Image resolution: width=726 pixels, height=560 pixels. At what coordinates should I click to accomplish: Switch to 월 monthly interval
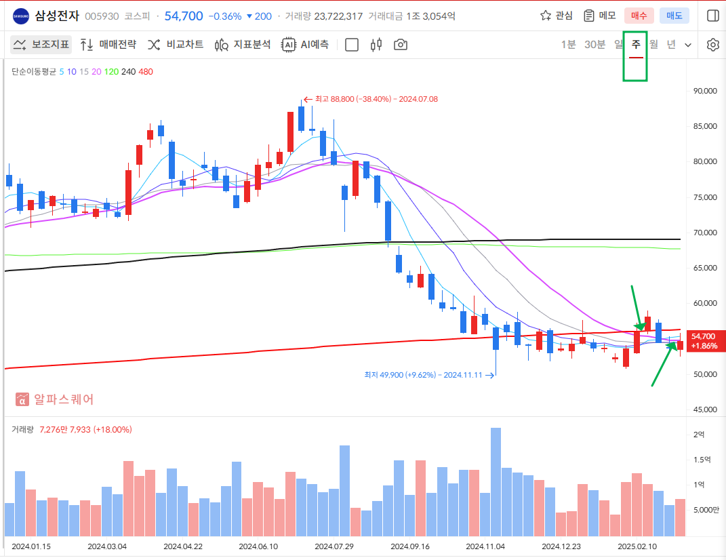(x=653, y=45)
